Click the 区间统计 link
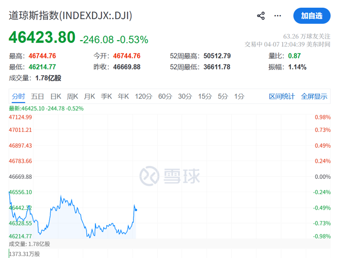 [282, 96]
